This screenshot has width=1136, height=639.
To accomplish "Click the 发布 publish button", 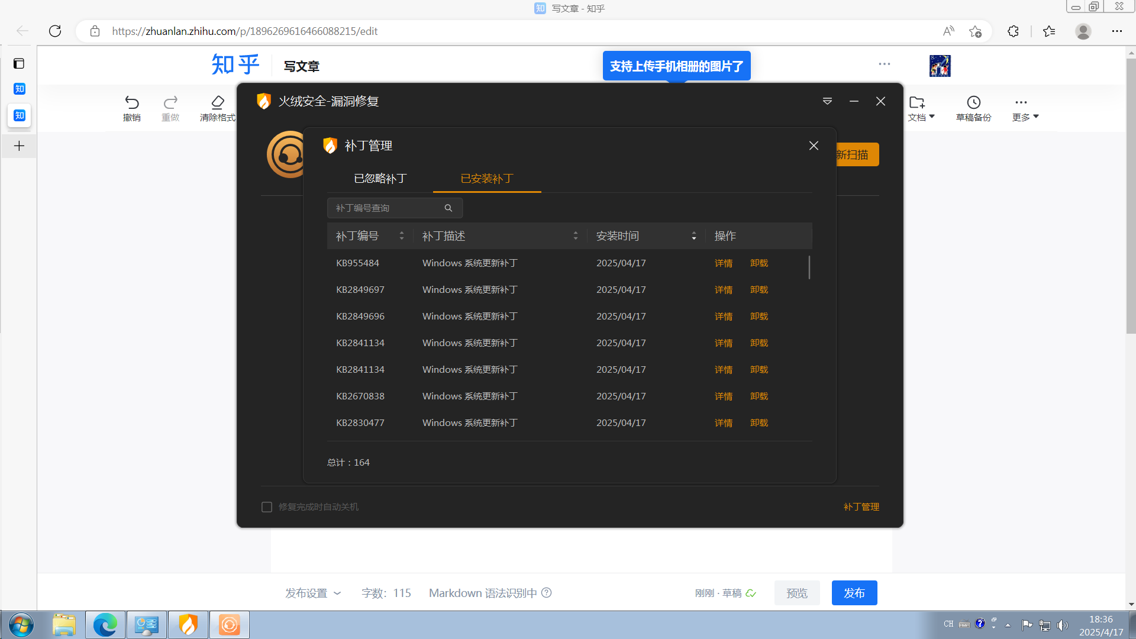I will click(x=854, y=593).
